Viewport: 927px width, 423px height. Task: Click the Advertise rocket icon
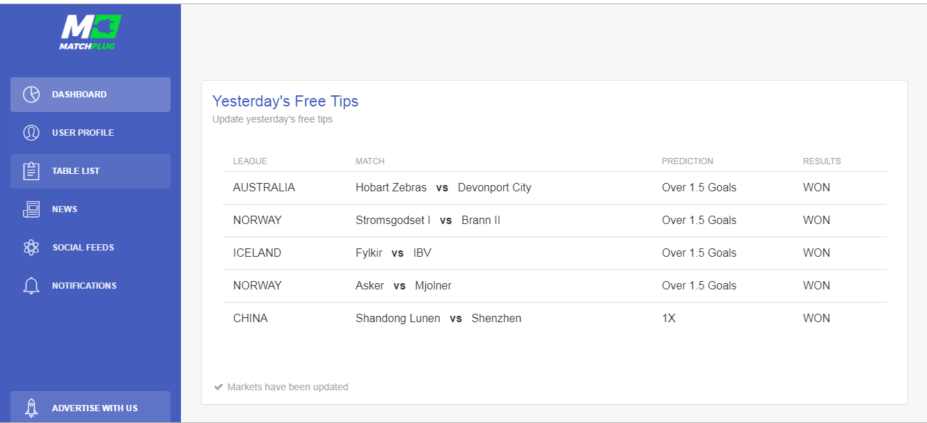(31, 408)
